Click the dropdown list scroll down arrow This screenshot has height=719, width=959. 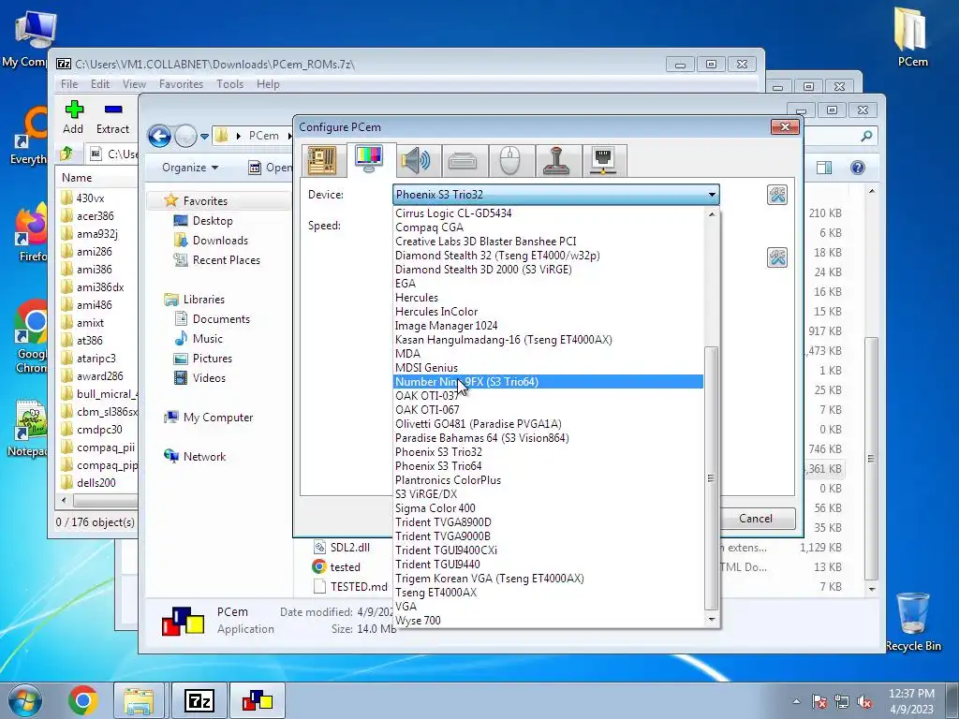[x=712, y=620]
